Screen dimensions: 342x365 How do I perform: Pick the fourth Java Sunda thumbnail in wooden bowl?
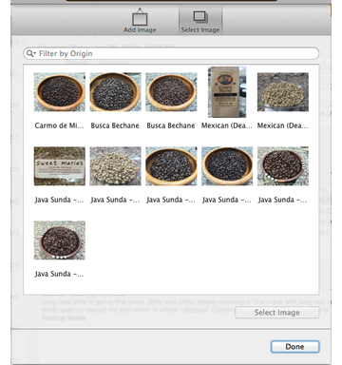click(x=227, y=166)
